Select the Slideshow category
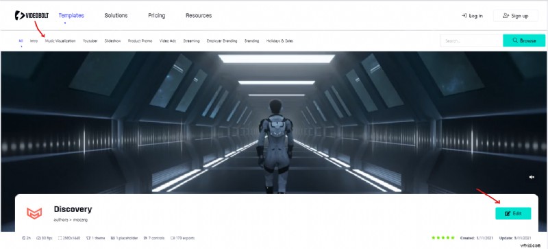The width and height of the screenshot is (548, 249). tap(112, 41)
